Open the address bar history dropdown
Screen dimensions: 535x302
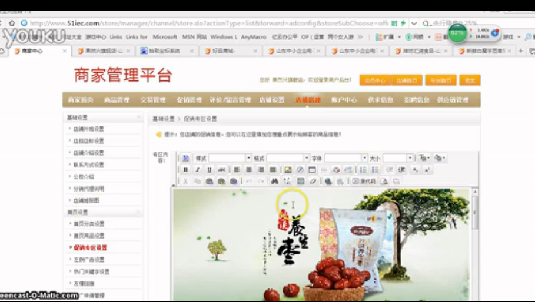(414, 23)
